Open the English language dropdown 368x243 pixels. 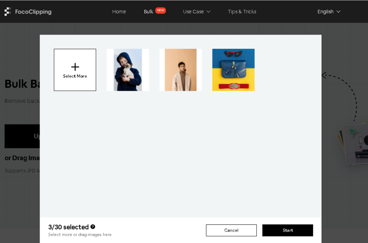tap(329, 12)
